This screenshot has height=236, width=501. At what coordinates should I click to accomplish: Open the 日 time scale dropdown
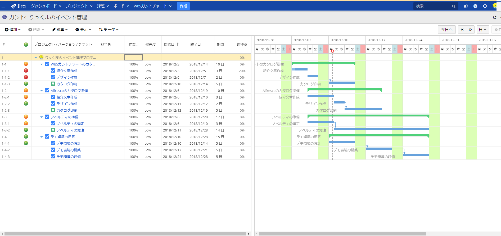[483, 30]
